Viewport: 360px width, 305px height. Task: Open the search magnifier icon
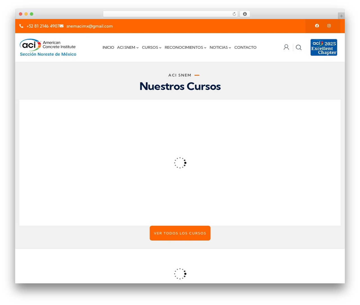tap(299, 48)
